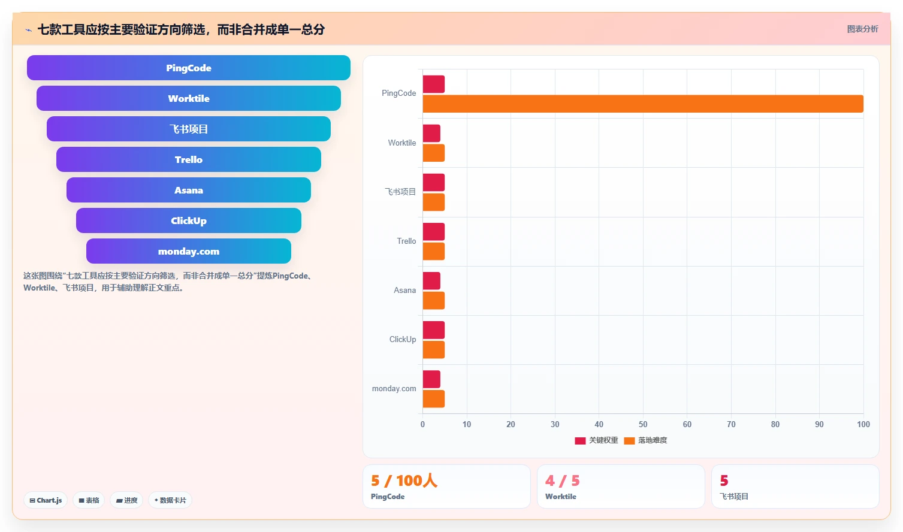This screenshot has width=903, height=532.
Task: Click the x-axis tick label 100
Action: [863, 424]
